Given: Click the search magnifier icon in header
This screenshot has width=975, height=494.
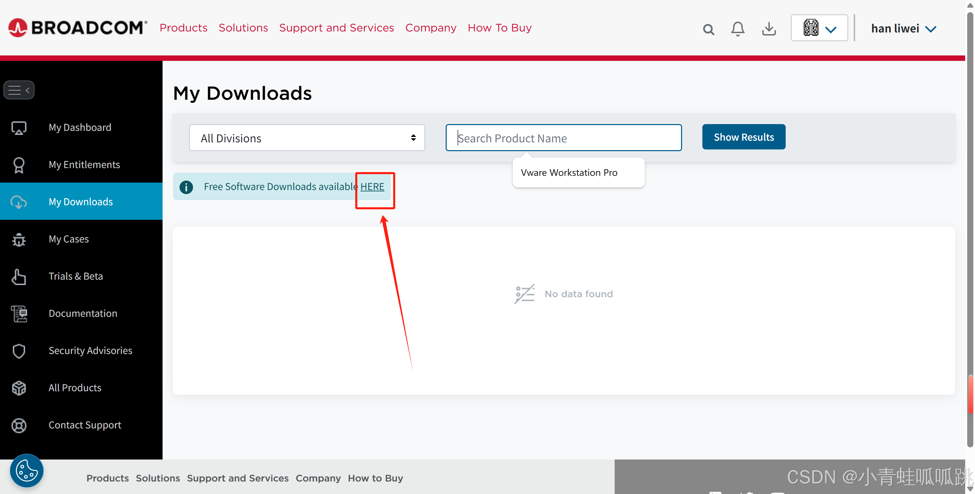Looking at the screenshot, I should pyautogui.click(x=708, y=29).
